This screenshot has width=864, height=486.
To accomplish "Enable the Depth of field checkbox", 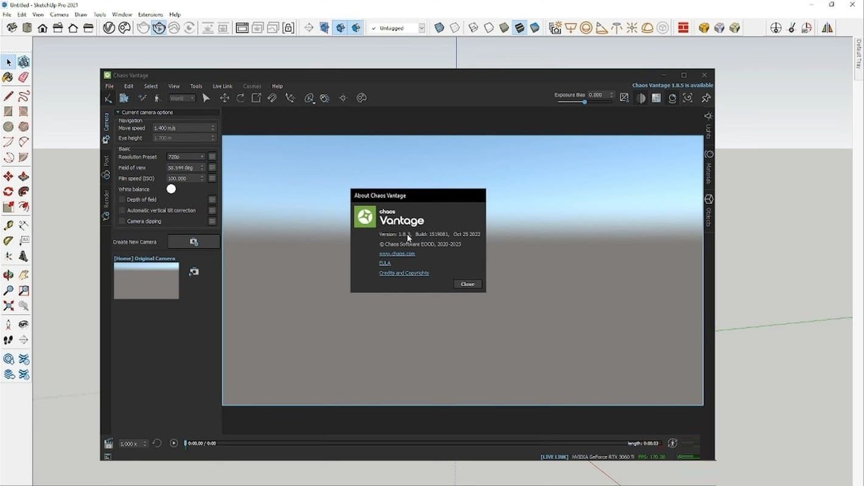I will point(122,200).
